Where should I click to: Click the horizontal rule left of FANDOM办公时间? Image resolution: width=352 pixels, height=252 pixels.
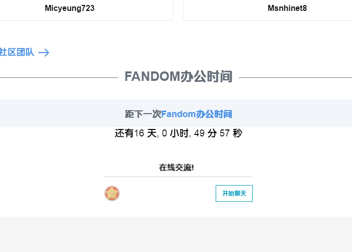pos(59,78)
